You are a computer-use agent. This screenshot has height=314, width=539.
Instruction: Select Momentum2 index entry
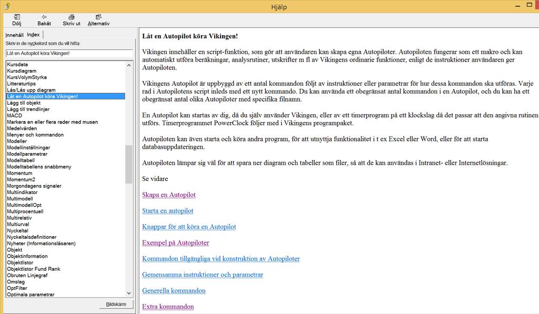[21, 179]
